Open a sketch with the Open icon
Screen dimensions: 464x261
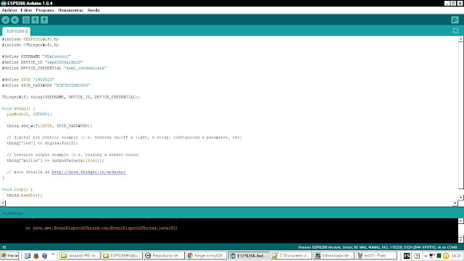pyautogui.click(x=36, y=20)
